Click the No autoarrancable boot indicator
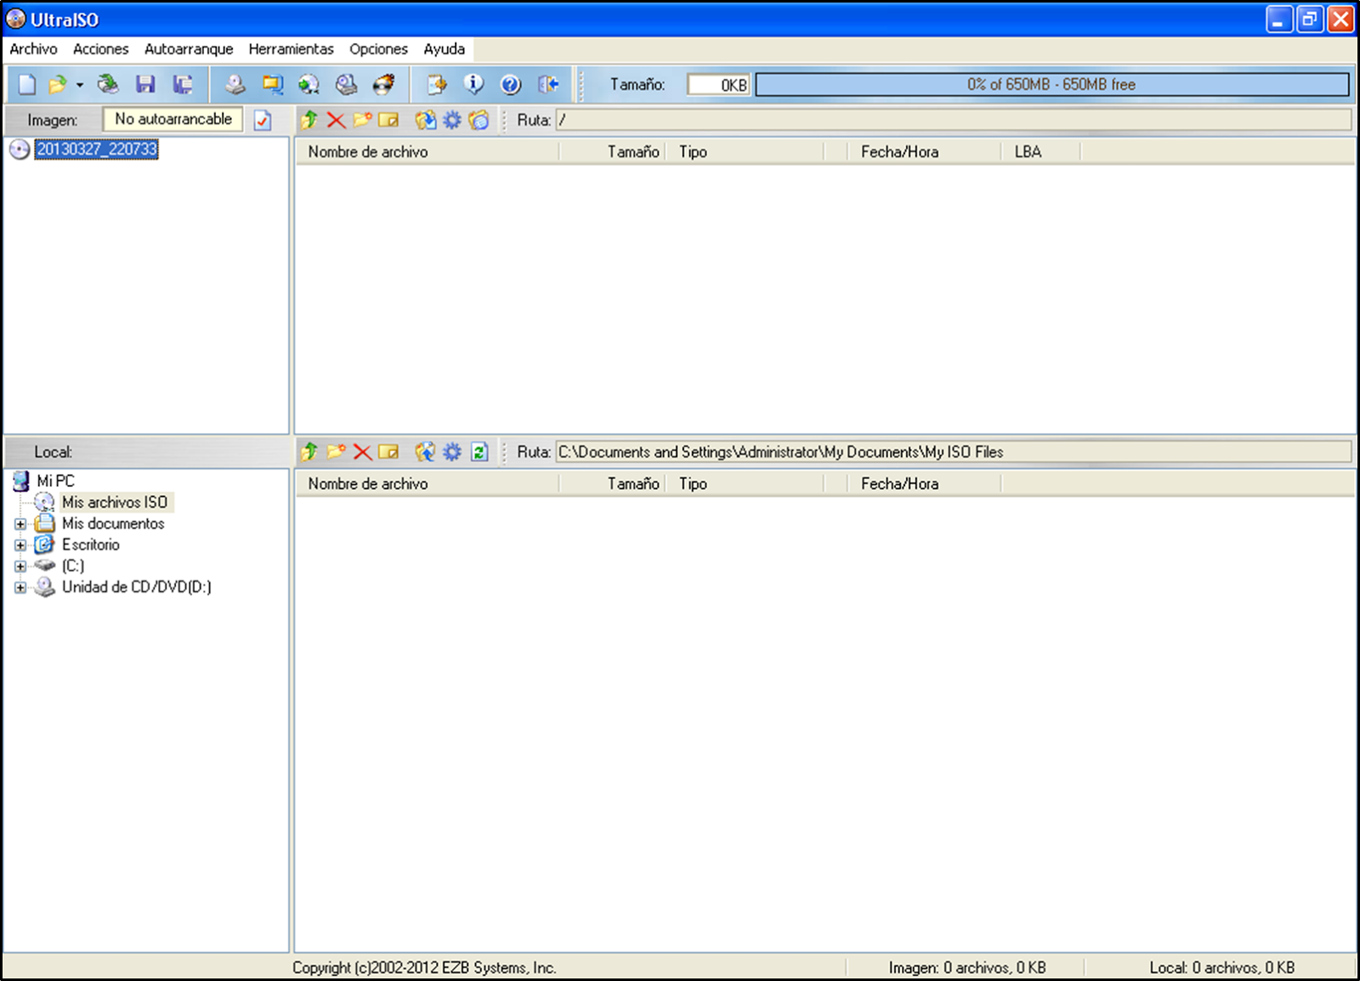The height and width of the screenshot is (981, 1360). (173, 120)
